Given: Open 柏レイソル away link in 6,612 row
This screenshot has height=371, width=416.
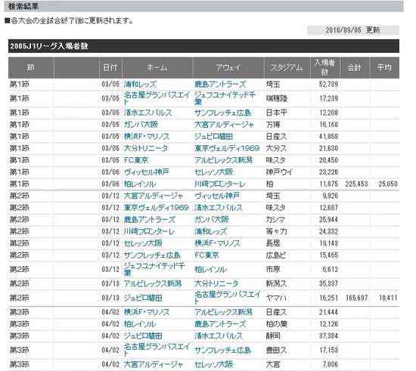Looking at the screenshot, I should [x=211, y=270].
